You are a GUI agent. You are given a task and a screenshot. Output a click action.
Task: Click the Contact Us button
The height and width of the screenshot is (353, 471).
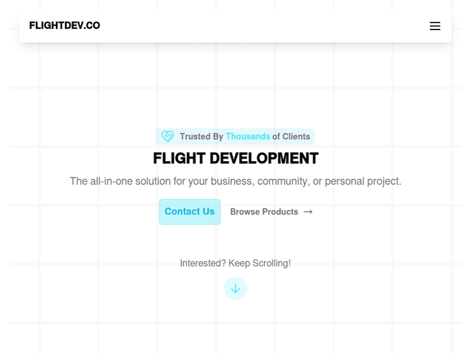point(190,212)
